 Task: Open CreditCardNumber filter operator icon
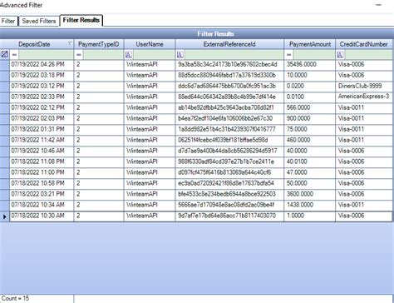point(340,54)
